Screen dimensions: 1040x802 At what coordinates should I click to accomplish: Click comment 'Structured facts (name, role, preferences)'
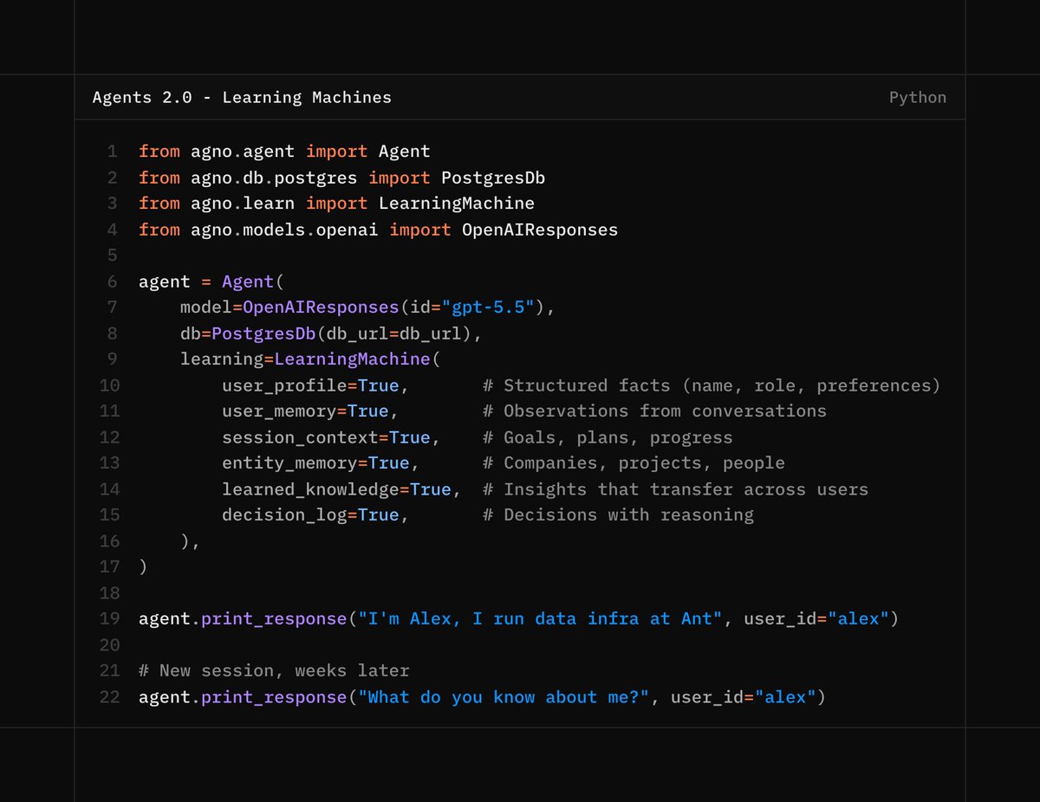[x=722, y=385]
